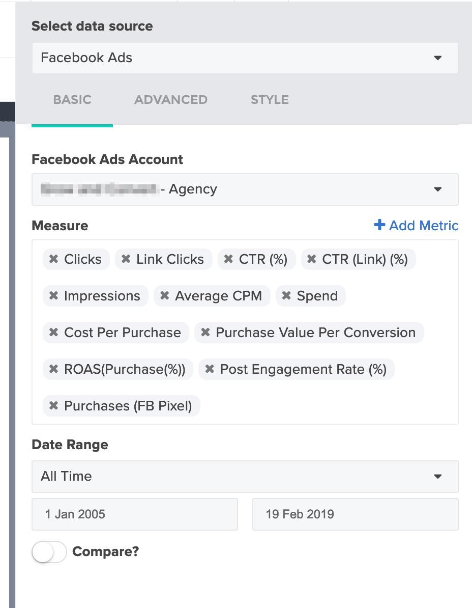472x608 pixels.
Task: Click the Select data source heading
Action: pyautogui.click(x=92, y=26)
